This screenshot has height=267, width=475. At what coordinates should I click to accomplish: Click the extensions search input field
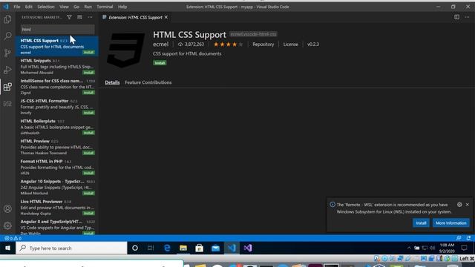(x=58, y=30)
